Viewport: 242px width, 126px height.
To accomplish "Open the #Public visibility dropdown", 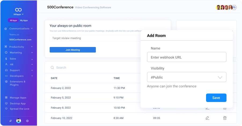I will tap(186, 77).
